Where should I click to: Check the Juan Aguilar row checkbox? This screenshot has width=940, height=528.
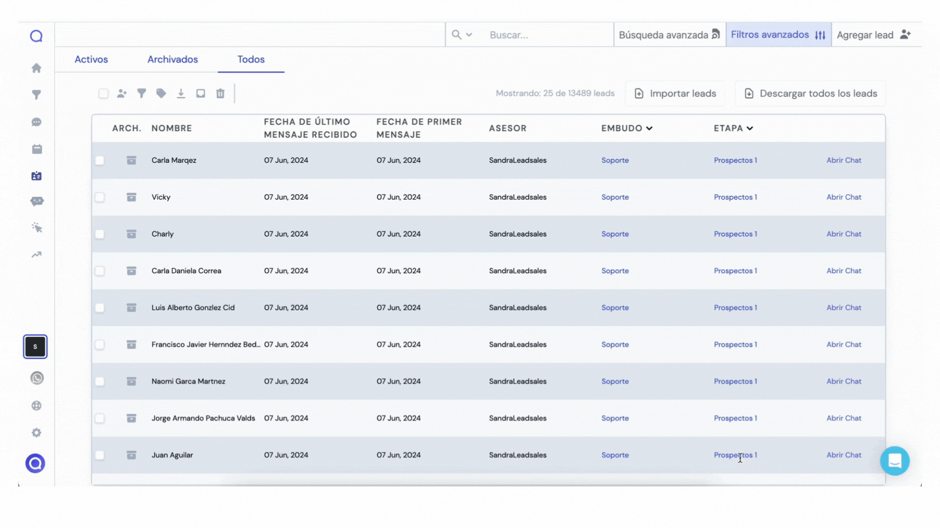tap(100, 455)
